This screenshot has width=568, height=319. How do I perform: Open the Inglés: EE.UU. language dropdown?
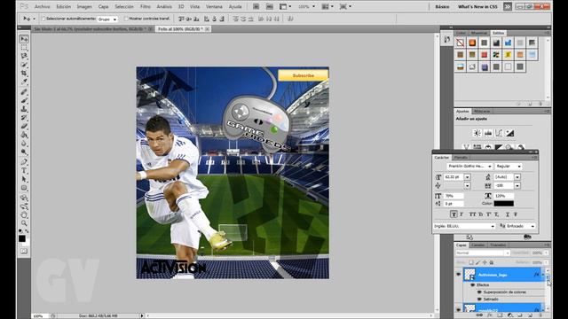[x=464, y=226]
